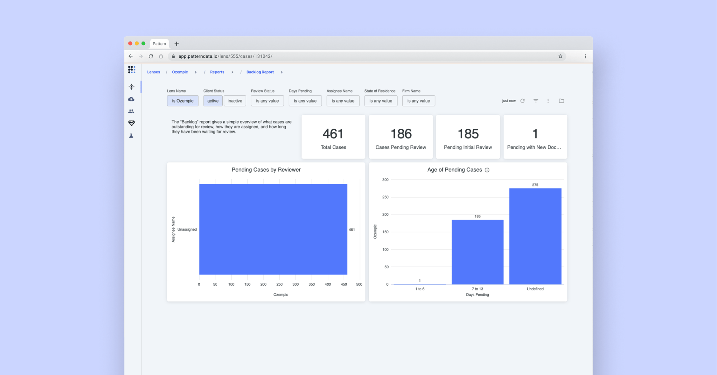The image size is (717, 375).
Task: Click the 7 to 13 days bar
Action: coord(478,252)
